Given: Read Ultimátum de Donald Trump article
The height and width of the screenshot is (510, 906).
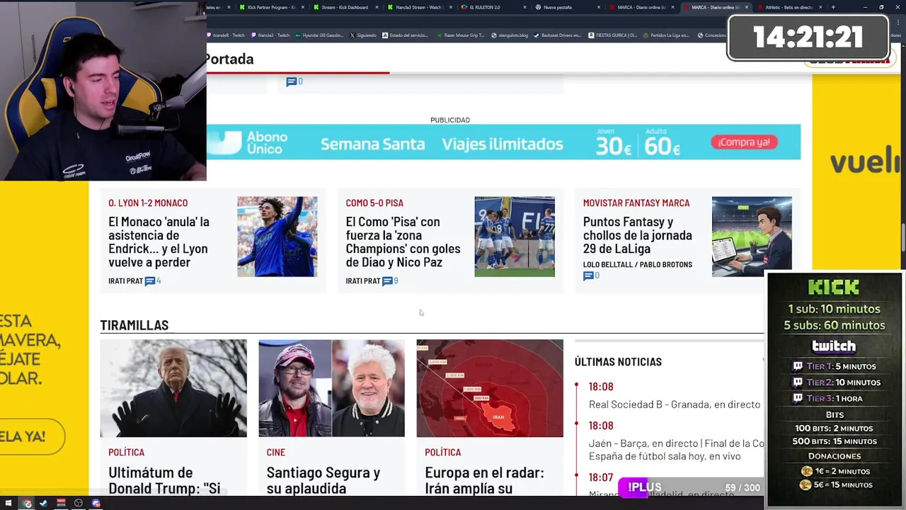Looking at the screenshot, I should [164, 480].
